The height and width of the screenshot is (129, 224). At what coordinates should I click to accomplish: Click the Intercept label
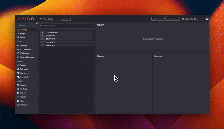pos(24,46)
